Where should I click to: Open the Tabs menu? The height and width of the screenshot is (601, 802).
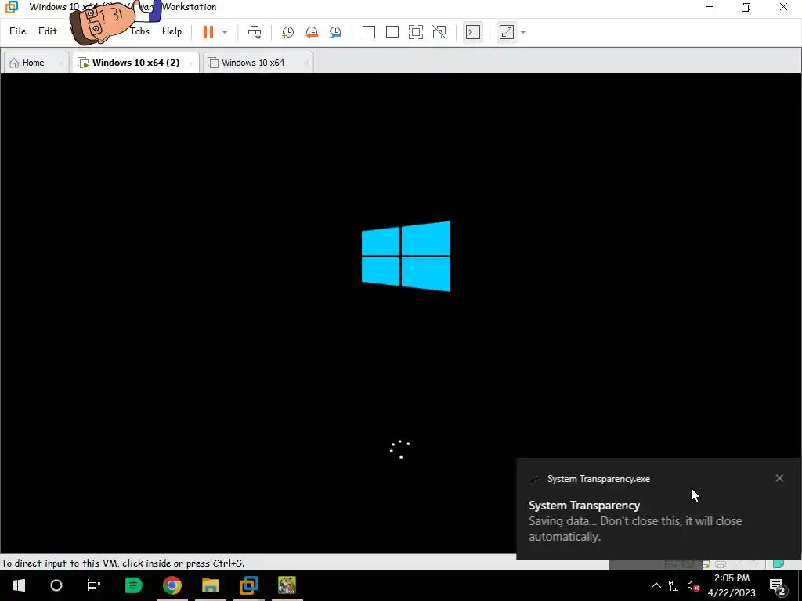[x=139, y=31]
